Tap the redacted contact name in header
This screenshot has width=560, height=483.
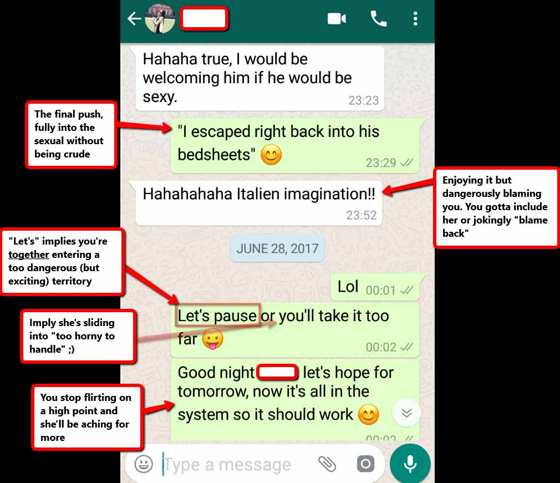click(204, 19)
